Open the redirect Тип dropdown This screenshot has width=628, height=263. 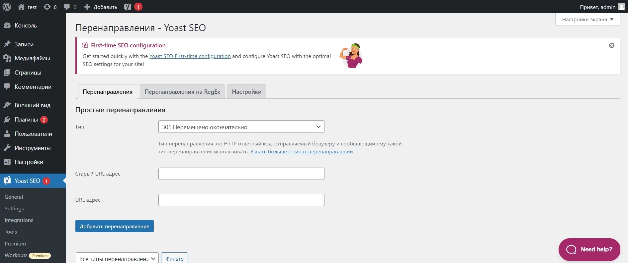(x=241, y=127)
